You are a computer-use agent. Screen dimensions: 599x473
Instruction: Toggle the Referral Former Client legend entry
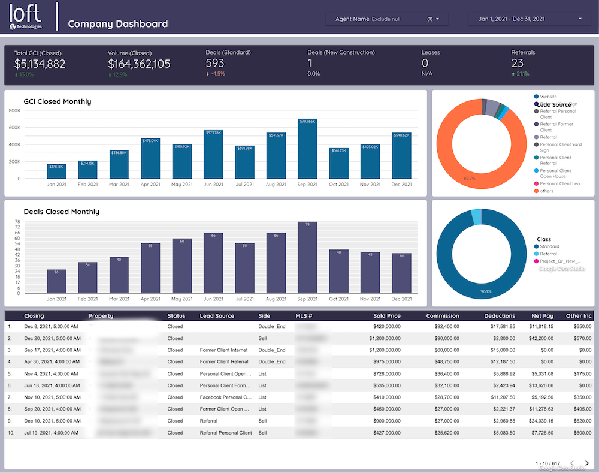pyautogui.click(x=536, y=124)
